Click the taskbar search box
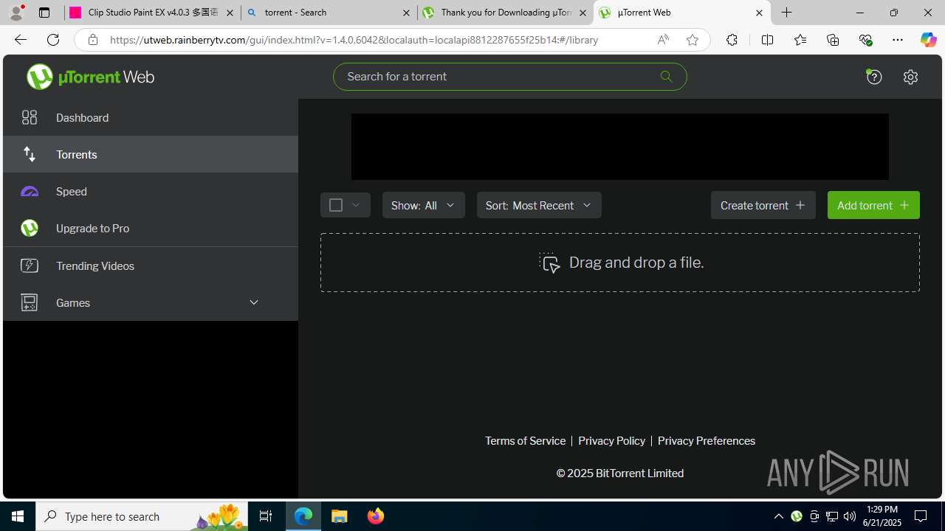Viewport: 945px width, 531px height. [x=142, y=516]
